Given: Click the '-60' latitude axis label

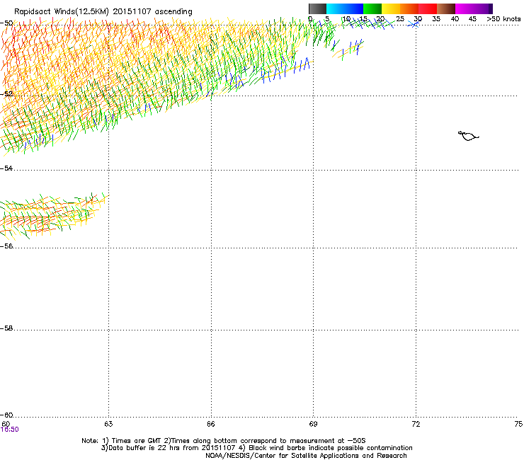Looking at the screenshot, I should coord(6,415).
